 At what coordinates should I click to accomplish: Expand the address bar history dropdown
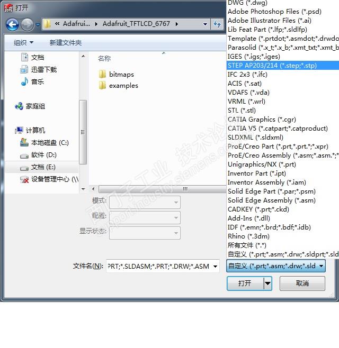205,24
